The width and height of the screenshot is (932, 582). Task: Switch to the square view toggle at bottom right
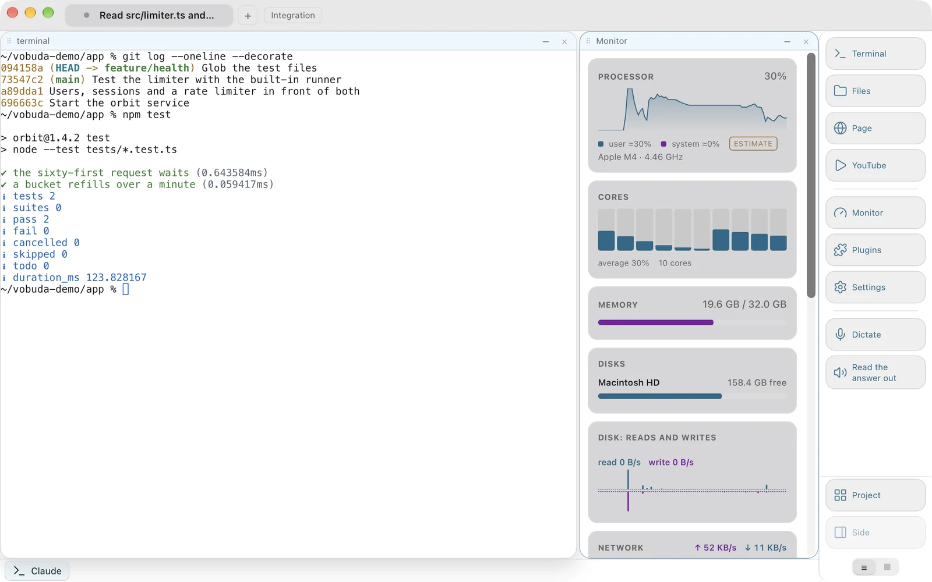point(887,567)
